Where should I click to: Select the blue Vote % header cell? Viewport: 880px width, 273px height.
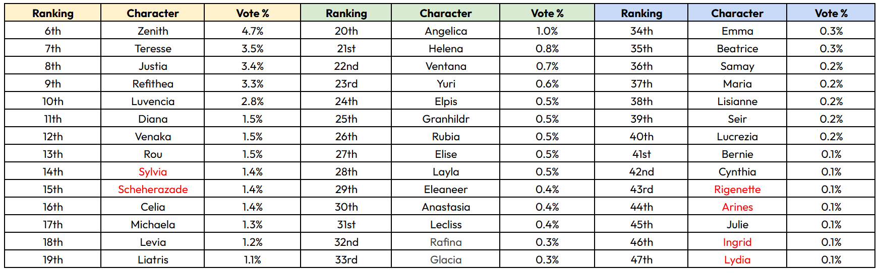[831, 13]
